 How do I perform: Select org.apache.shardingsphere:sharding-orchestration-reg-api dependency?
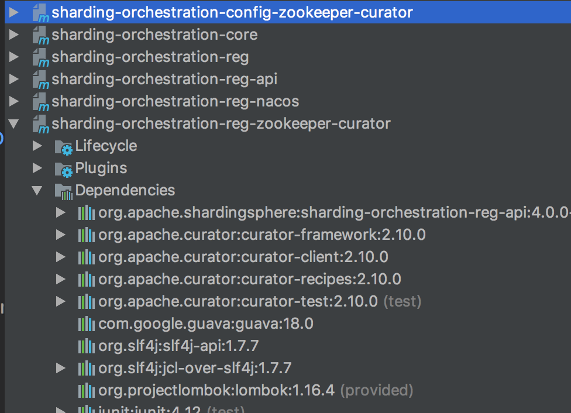click(x=334, y=213)
